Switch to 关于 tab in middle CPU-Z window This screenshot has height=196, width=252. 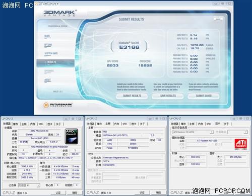(x=142, y=124)
